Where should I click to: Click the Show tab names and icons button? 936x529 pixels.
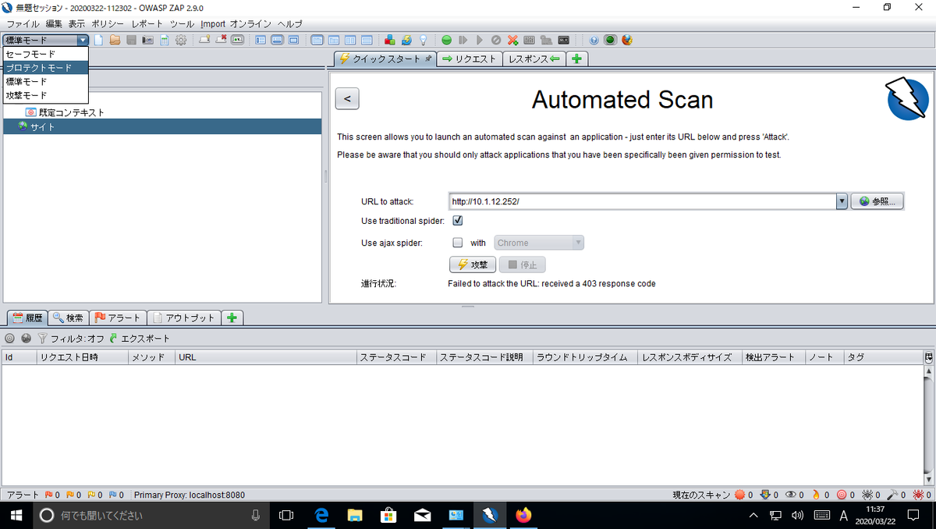click(237, 40)
